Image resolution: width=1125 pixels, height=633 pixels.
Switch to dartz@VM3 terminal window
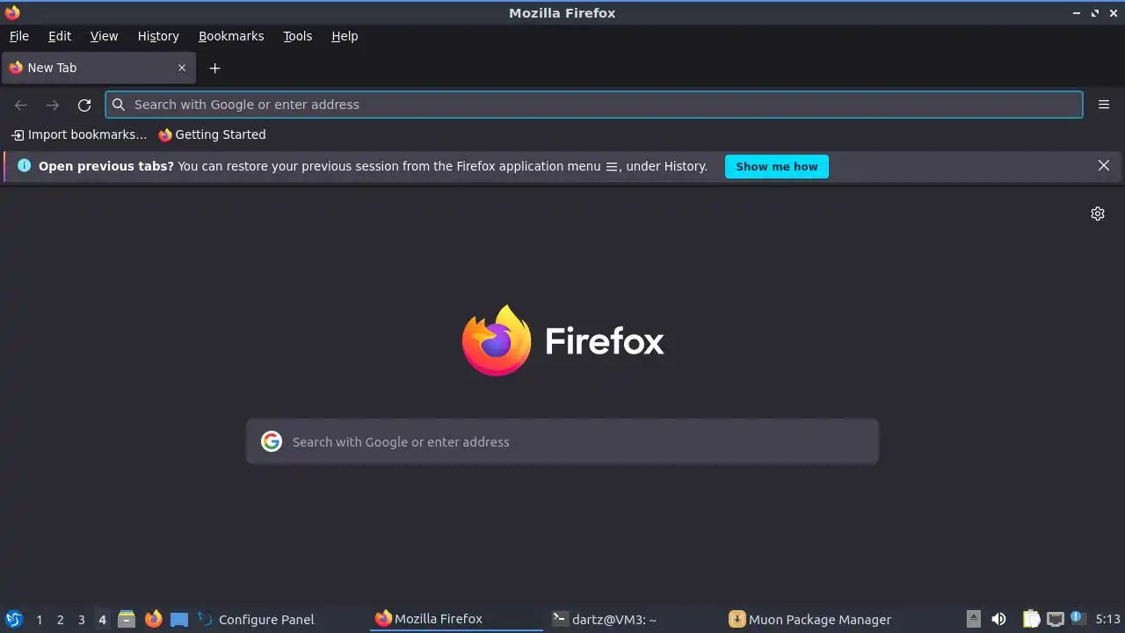[x=635, y=619]
